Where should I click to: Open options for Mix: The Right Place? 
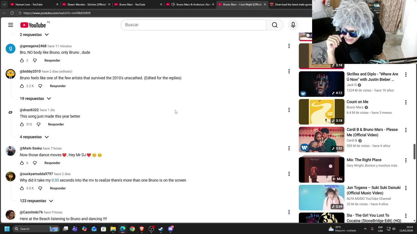pos(406,160)
